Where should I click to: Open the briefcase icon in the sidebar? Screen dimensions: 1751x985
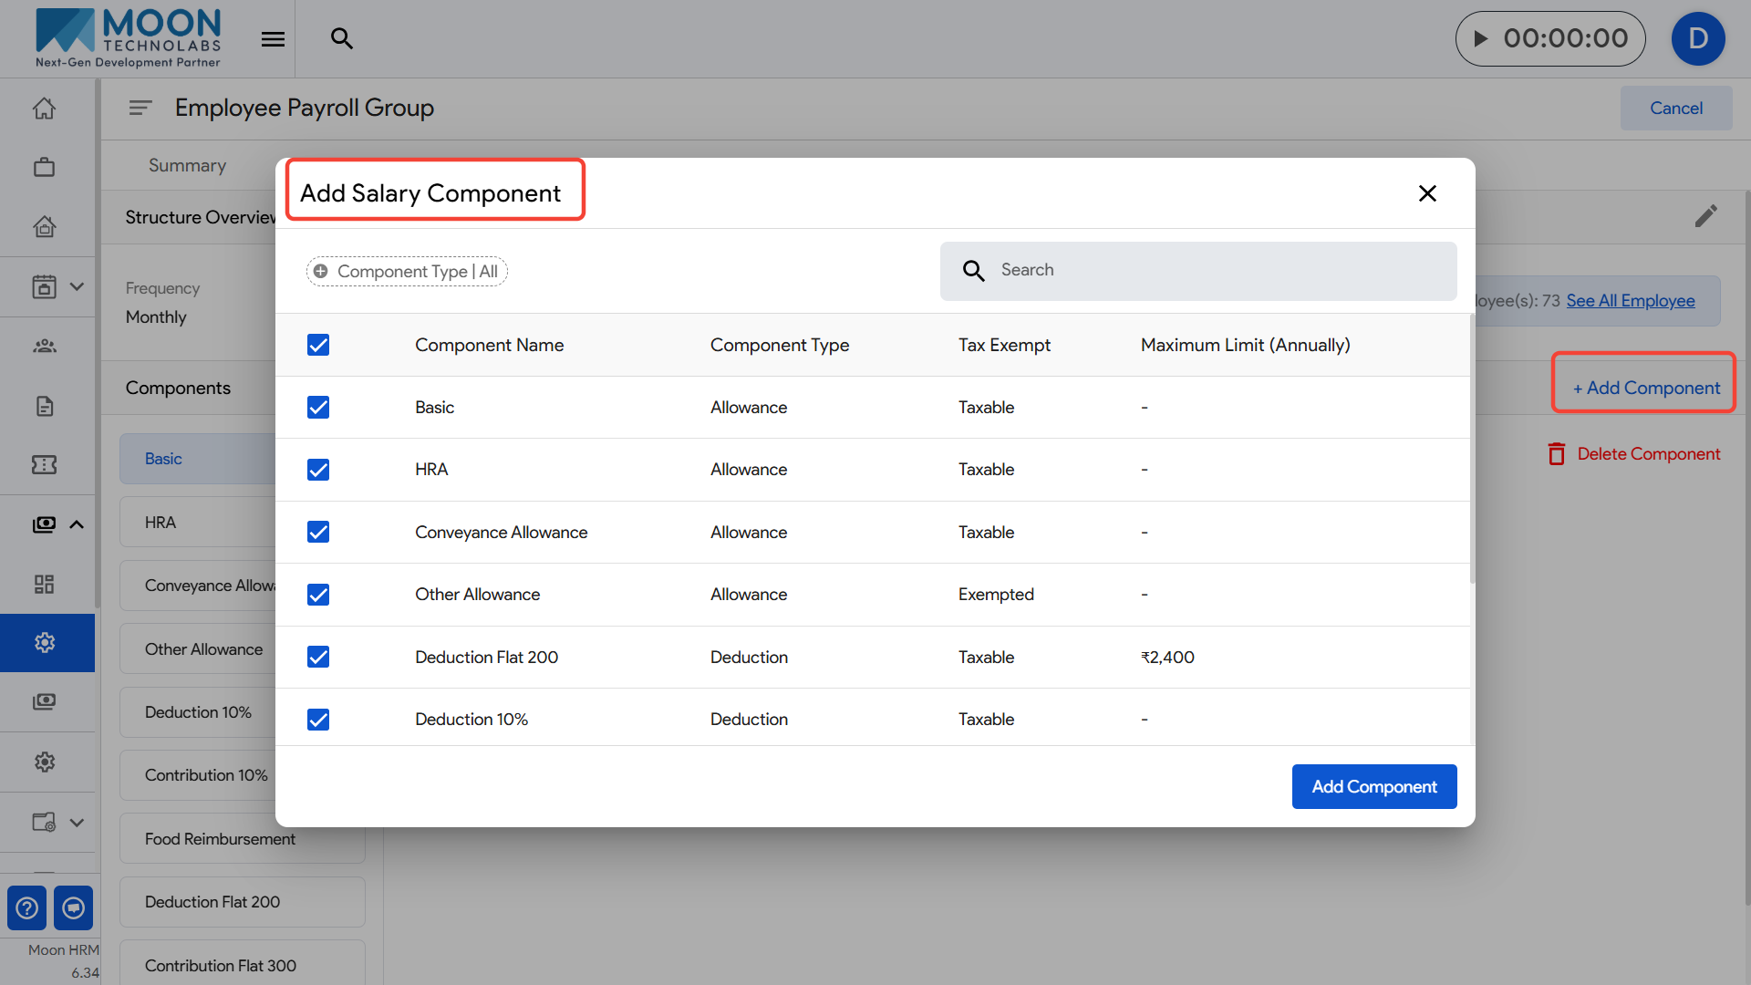[x=44, y=167]
